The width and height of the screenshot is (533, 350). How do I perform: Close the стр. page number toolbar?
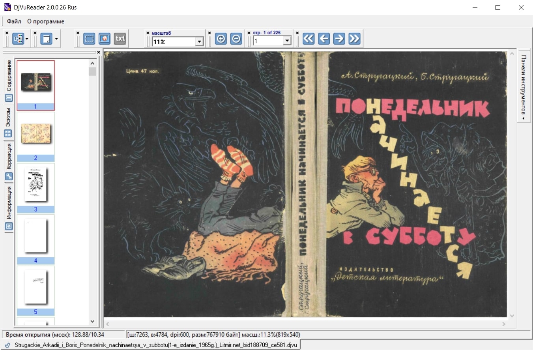[x=249, y=33]
